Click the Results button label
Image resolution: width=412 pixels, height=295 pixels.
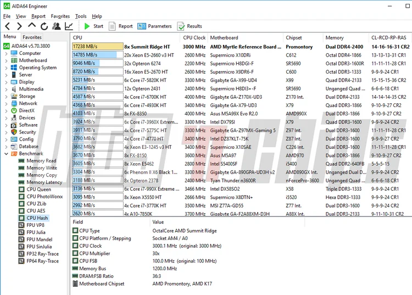pos(194,26)
